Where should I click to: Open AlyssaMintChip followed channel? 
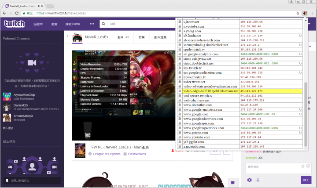pyautogui.click(x=32, y=97)
